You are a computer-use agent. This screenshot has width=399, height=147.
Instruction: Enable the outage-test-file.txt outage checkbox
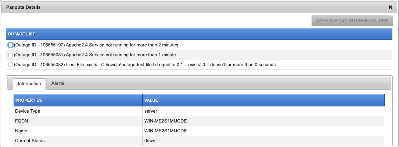(10, 65)
